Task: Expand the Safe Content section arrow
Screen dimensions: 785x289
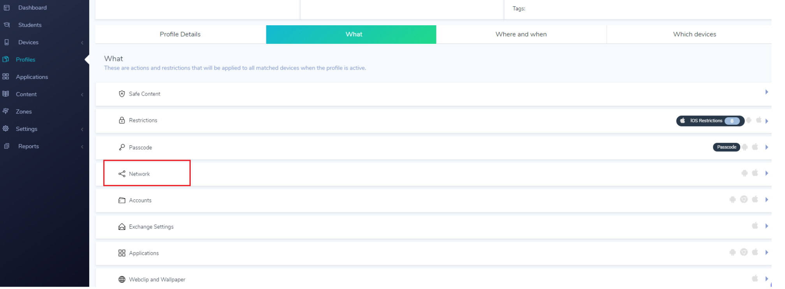Action: click(x=767, y=92)
